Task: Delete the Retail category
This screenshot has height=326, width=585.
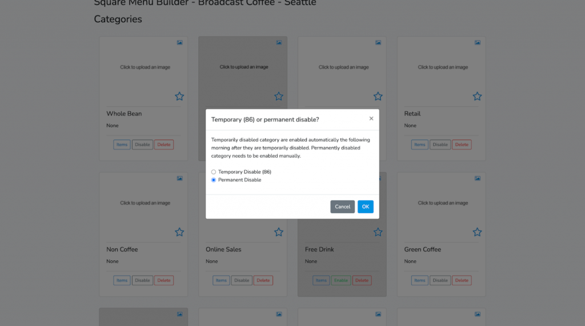Action: click(x=462, y=144)
